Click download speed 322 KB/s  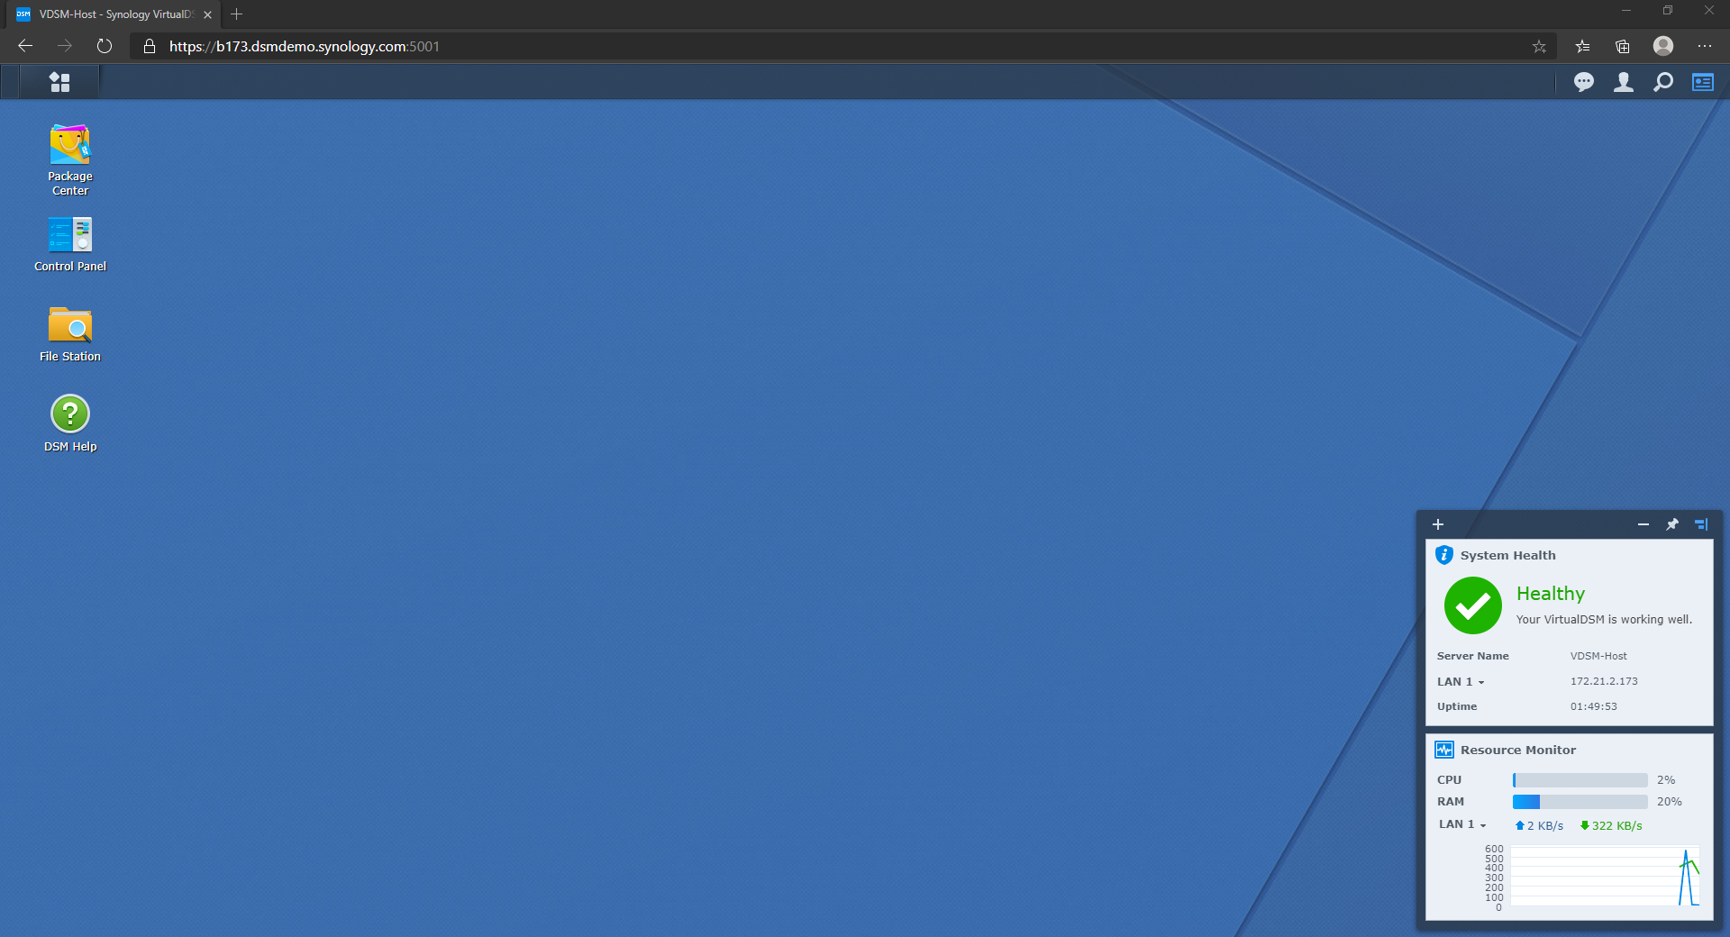click(1611, 825)
